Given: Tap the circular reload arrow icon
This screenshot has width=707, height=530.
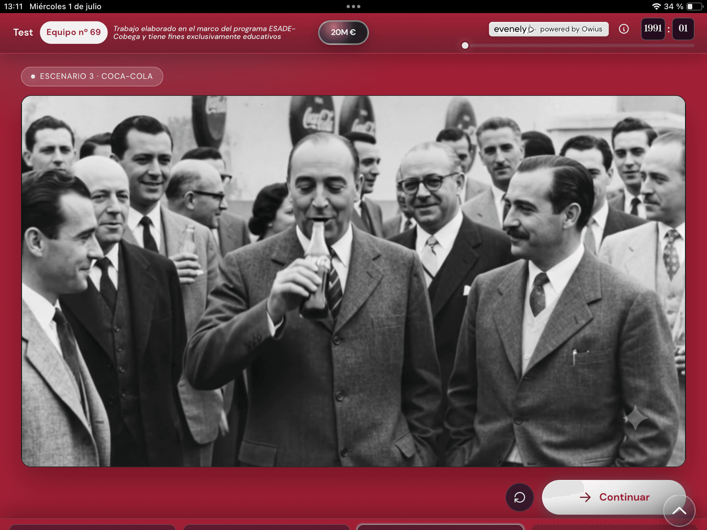Looking at the screenshot, I should [x=520, y=497].
